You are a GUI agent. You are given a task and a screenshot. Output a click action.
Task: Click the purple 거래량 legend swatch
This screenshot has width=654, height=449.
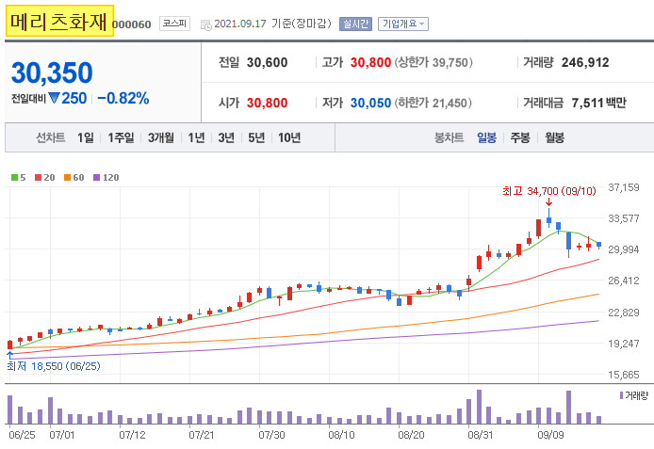coord(621,395)
